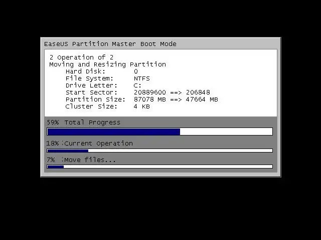Click the 'Drive Letter:' label

coord(91,85)
